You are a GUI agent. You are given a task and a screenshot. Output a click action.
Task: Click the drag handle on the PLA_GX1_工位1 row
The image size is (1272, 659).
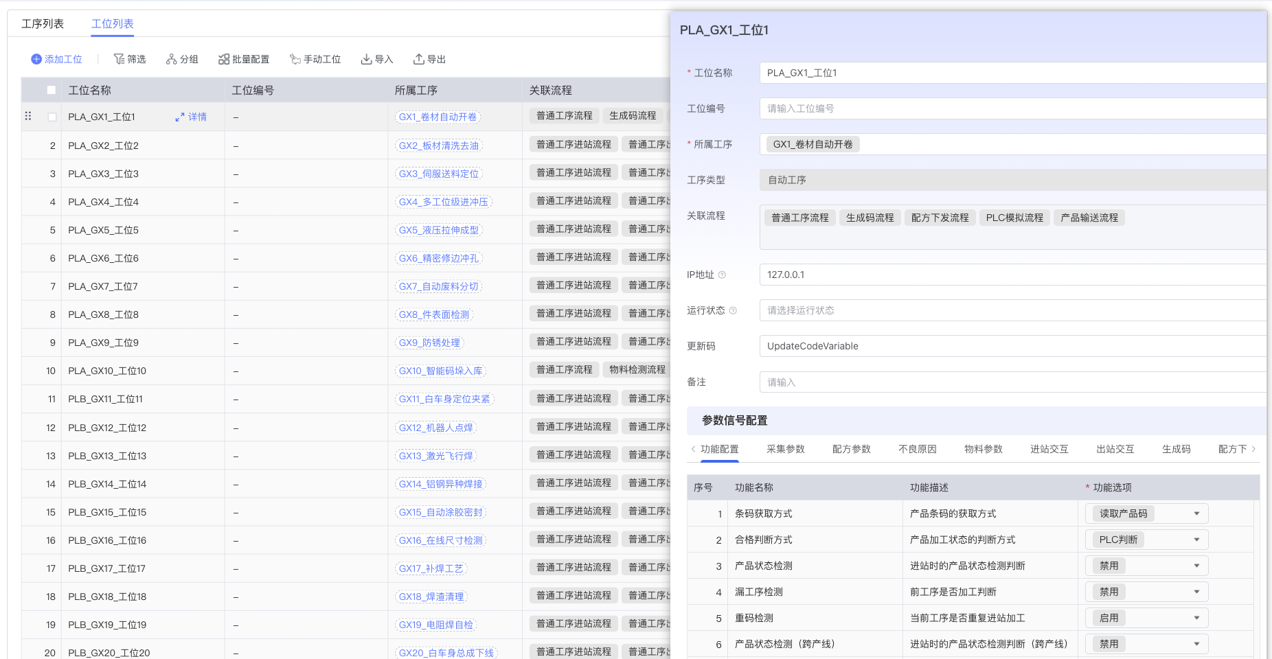point(28,117)
